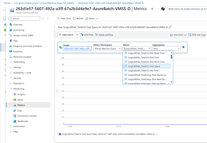Select % Disk Time metric option
207x143 pixels.
pyautogui.click(x=147, y=58)
